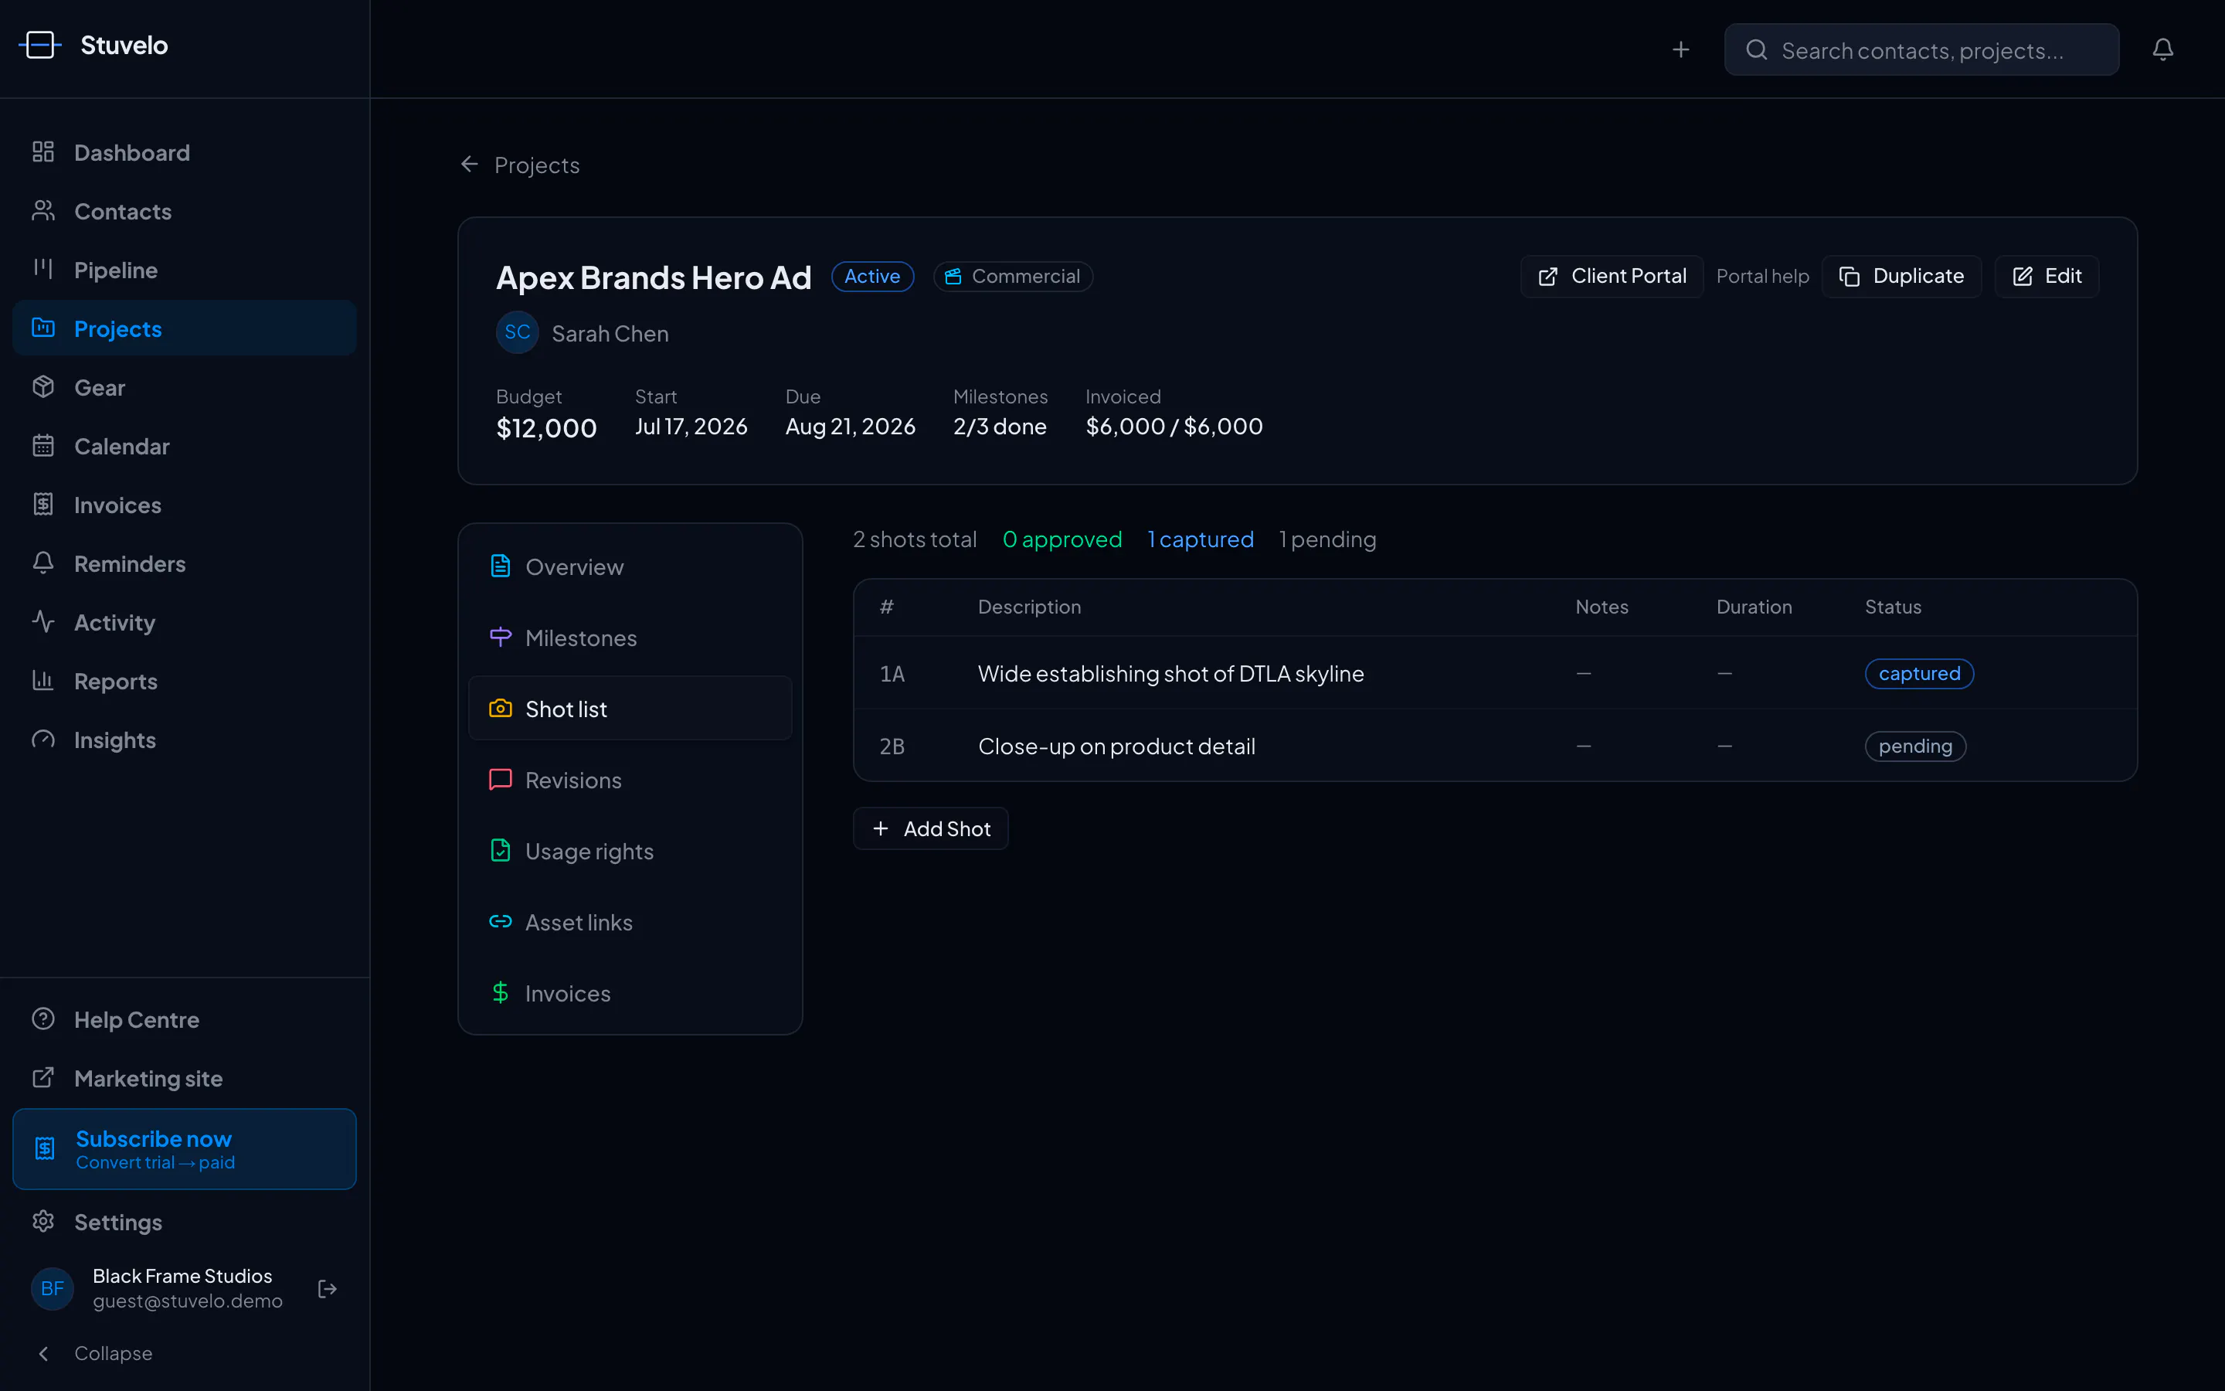Open notifications bell in the top bar

2162,49
